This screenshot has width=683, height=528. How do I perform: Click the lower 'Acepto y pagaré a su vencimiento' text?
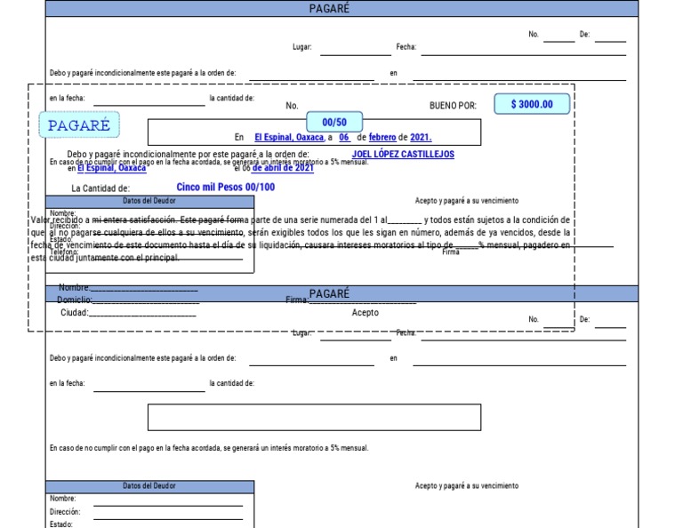(467, 485)
